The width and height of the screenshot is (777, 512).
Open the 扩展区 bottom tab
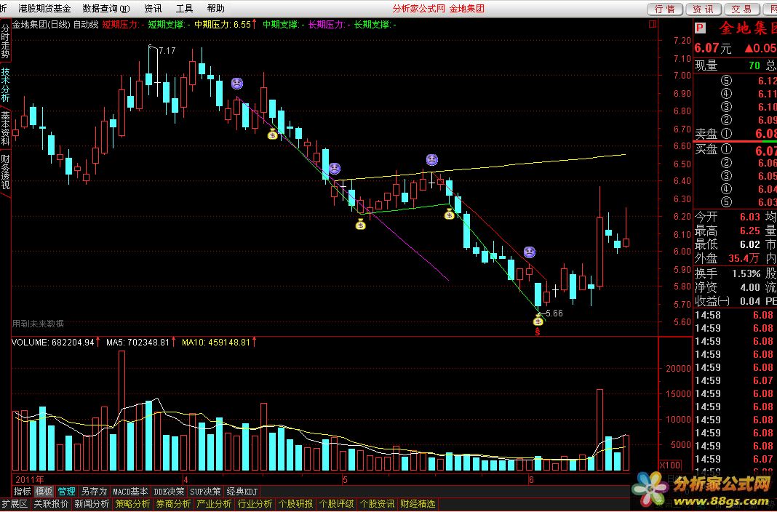tap(15, 503)
